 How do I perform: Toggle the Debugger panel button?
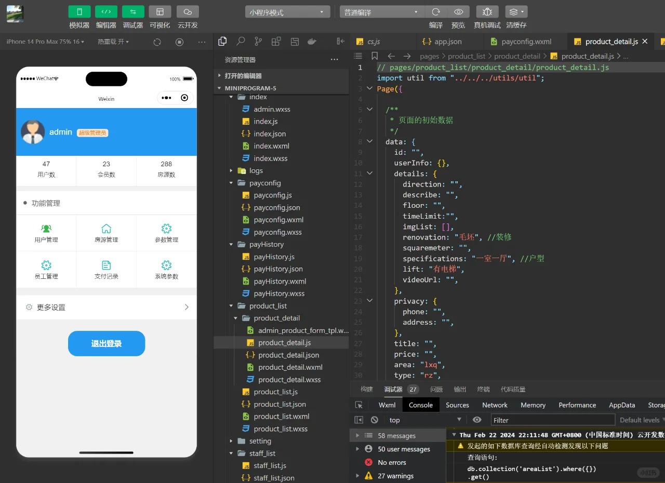[x=133, y=12]
